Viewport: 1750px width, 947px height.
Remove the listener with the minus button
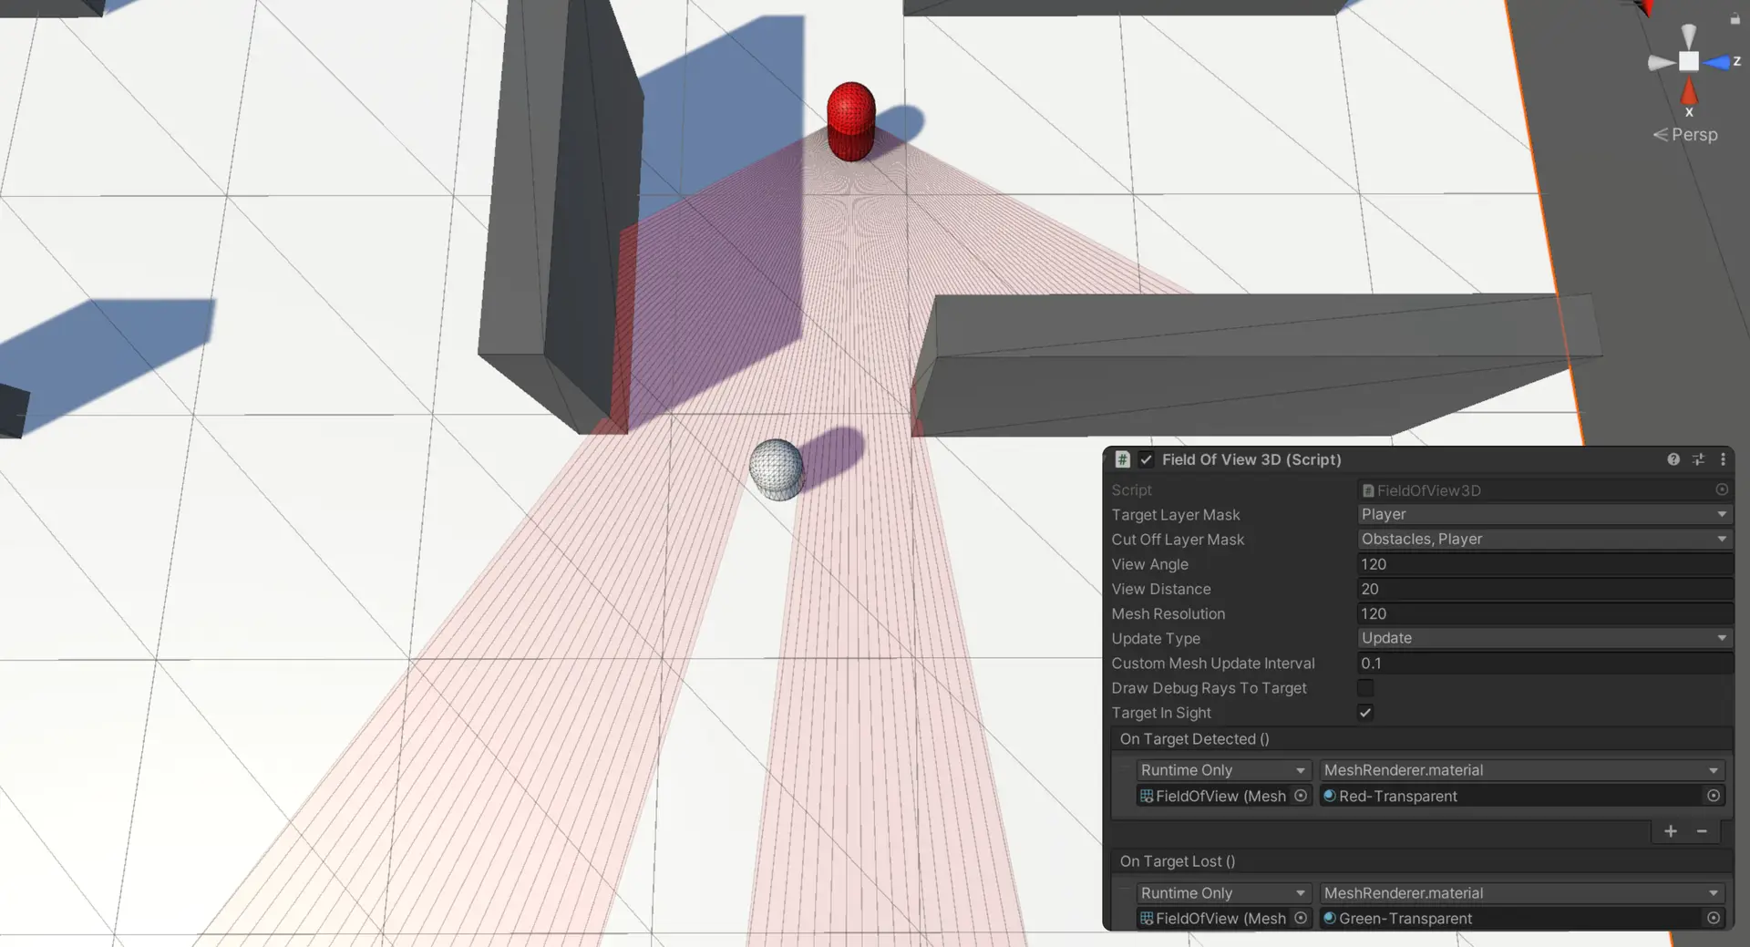[1702, 831]
